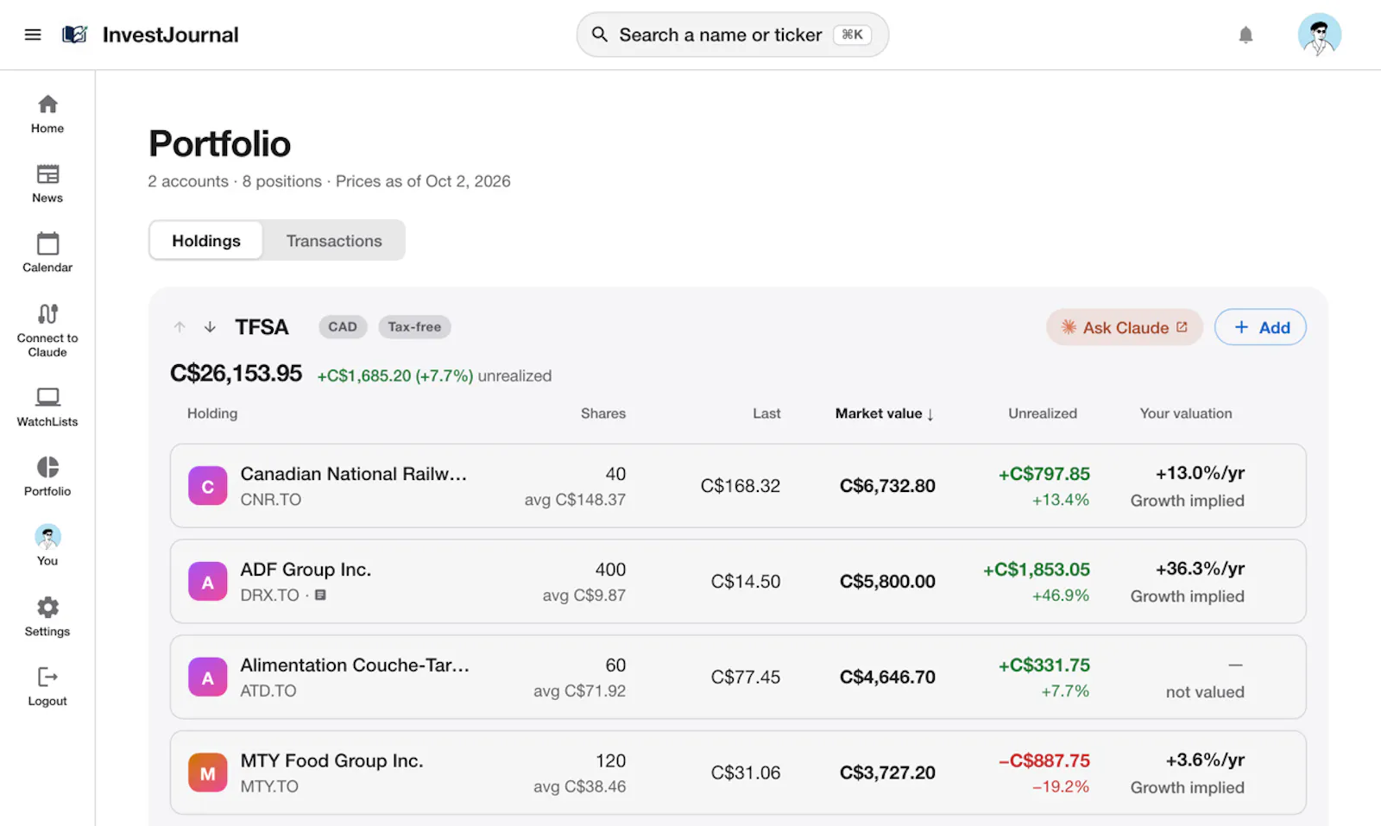Screen dimensions: 1381x826
Task: Click the +36.3%/yr valuation
Action: pyautogui.click(x=1200, y=569)
